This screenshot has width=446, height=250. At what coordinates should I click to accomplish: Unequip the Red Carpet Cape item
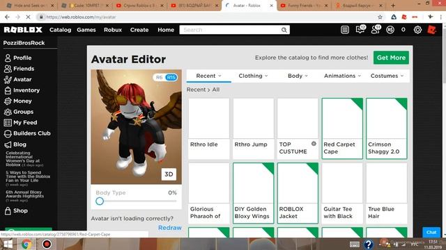(342, 128)
